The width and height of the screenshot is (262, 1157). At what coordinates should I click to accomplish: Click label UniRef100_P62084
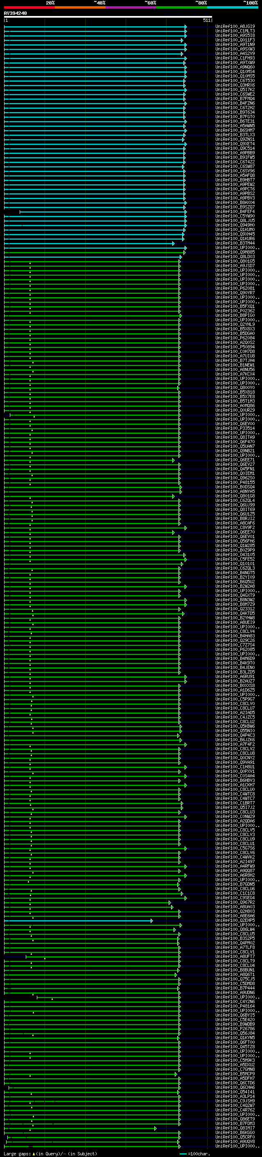[235, 338]
